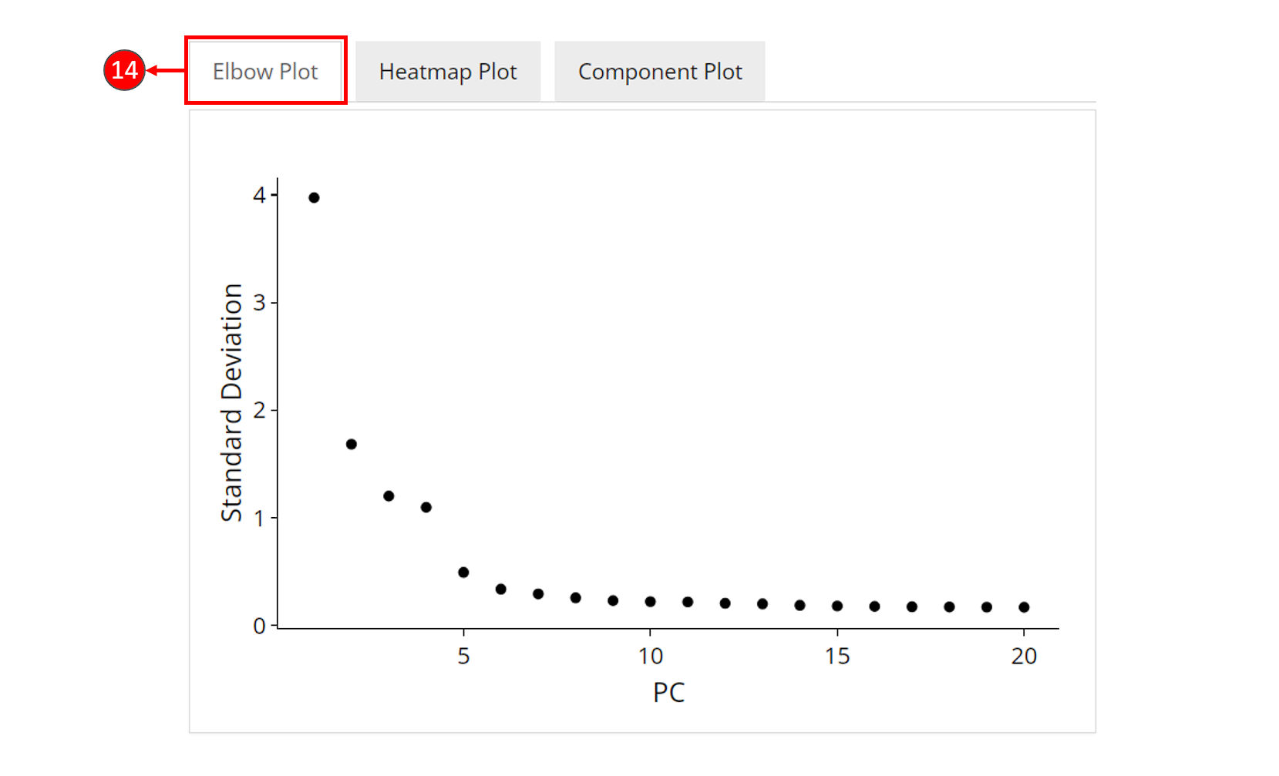Click the y-axis tick label 2
The image size is (1279, 776).
point(259,410)
